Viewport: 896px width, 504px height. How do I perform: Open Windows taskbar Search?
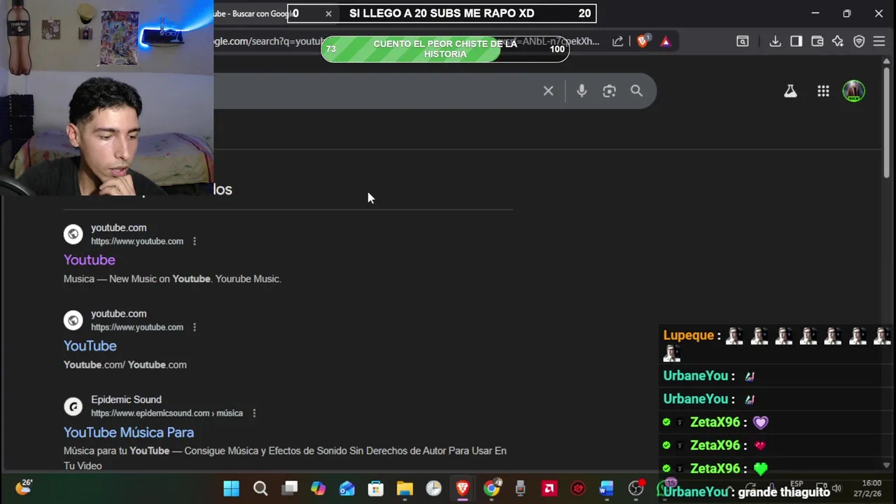point(260,489)
